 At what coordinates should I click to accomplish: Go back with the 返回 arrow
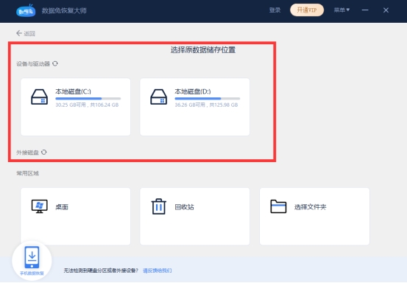tap(26, 33)
